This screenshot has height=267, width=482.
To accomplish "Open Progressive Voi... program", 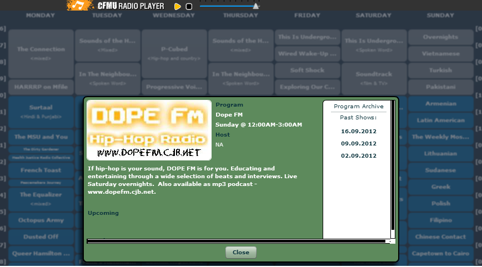I will 174,87.
